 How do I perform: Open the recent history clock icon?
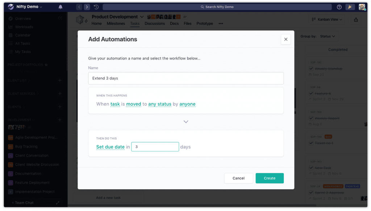[x=96, y=7]
